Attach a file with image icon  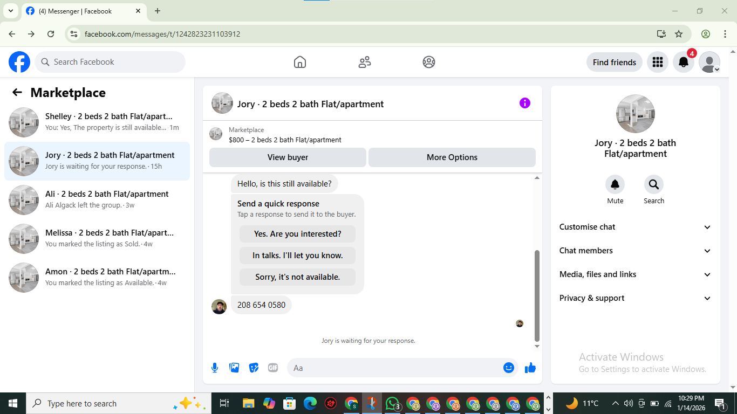(234, 368)
